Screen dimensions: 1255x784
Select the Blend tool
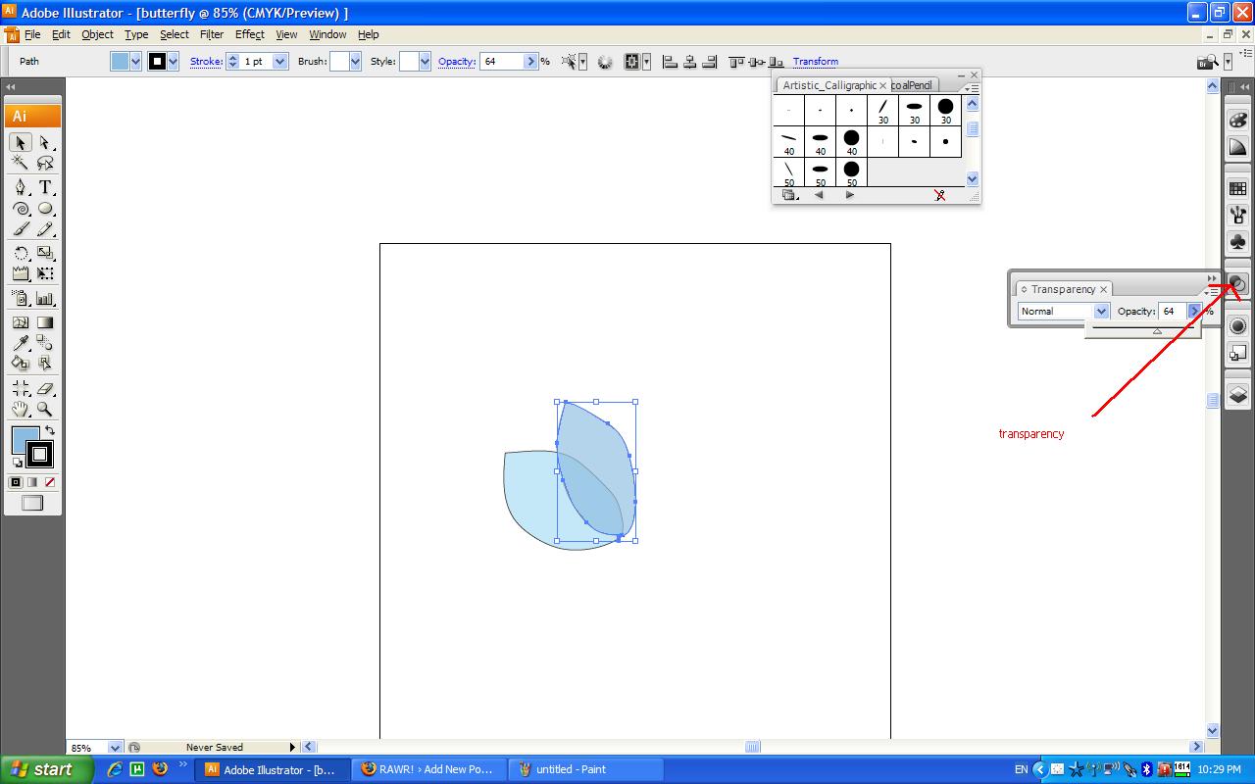pyautogui.click(x=45, y=343)
